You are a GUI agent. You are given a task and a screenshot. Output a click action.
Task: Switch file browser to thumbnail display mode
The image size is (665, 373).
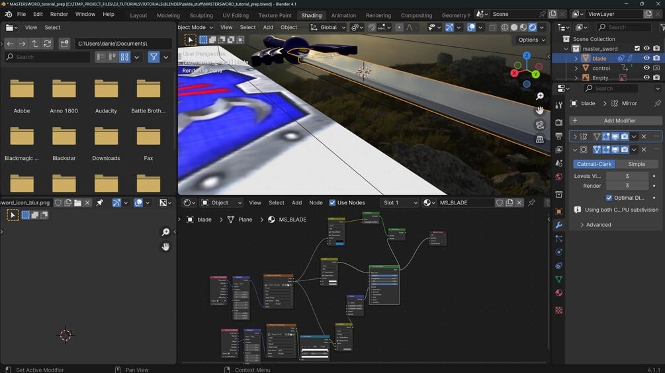(124, 57)
